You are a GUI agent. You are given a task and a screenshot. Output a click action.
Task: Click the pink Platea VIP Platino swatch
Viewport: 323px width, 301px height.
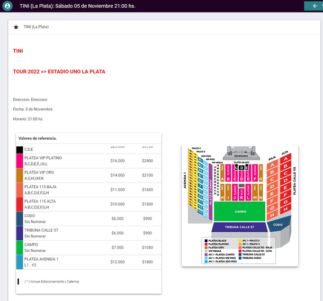pos(20,161)
